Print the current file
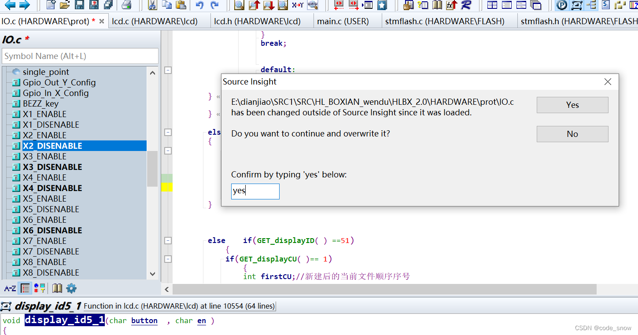This screenshot has width=638, height=335. pos(126,5)
